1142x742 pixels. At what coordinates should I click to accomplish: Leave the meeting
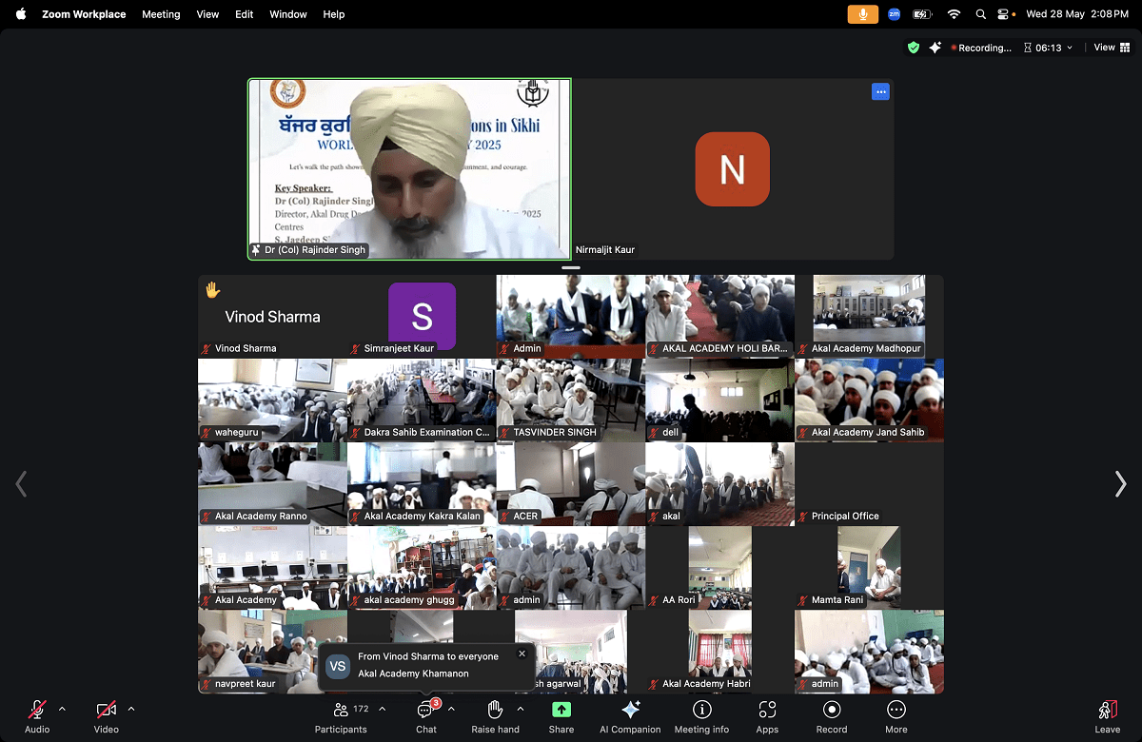[1107, 715]
